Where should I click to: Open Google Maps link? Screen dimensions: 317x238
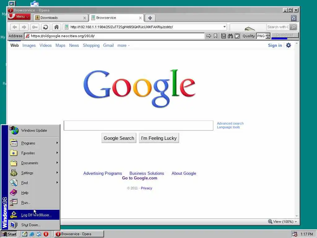click(60, 46)
